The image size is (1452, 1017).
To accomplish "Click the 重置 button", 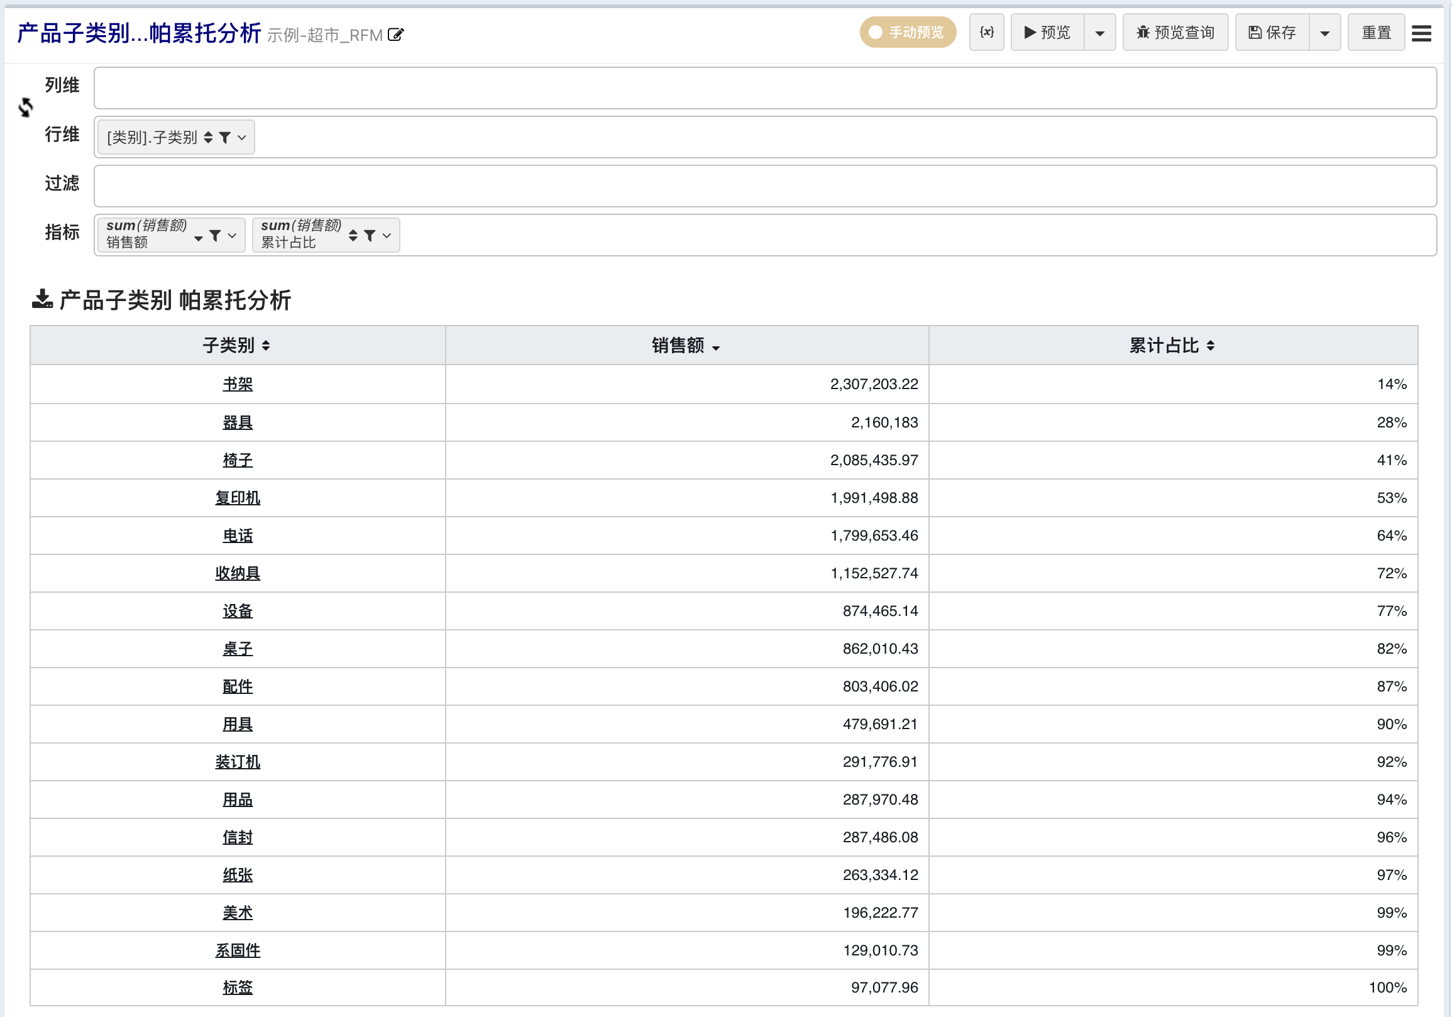I will tap(1375, 32).
